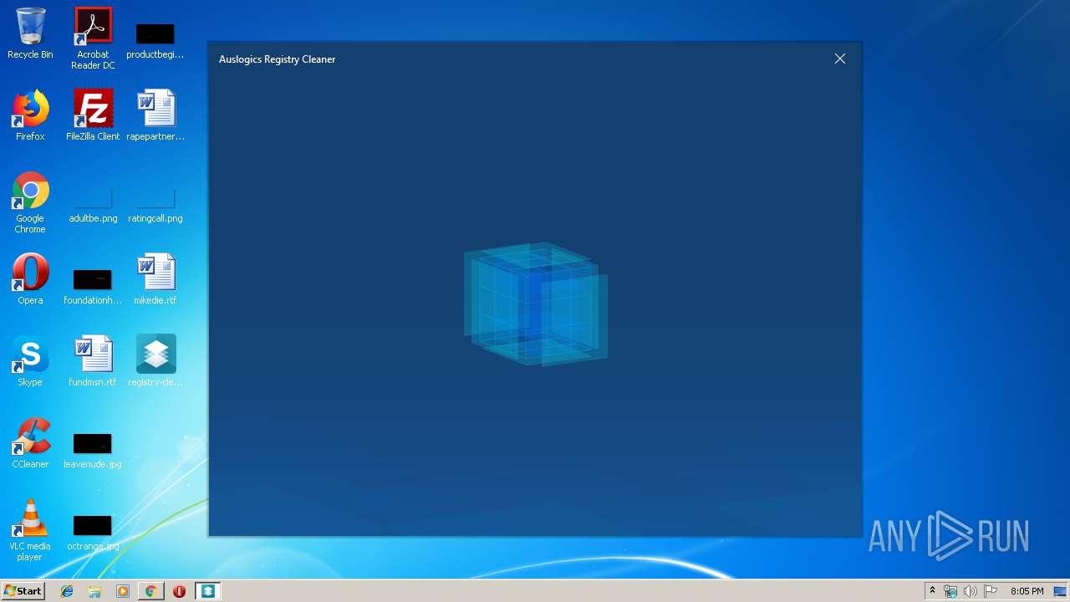Open Google Chrome from the taskbar
1070x602 pixels.
tap(150, 591)
